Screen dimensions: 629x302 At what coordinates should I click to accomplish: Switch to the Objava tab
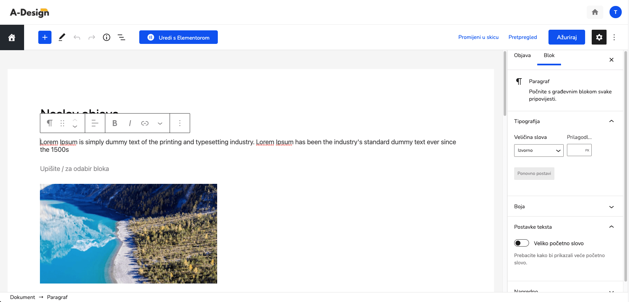click(x=522, y=55)
